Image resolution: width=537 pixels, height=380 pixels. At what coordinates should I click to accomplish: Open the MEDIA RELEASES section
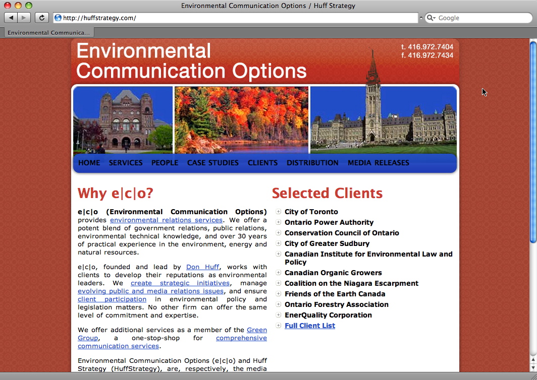(378, 163)
